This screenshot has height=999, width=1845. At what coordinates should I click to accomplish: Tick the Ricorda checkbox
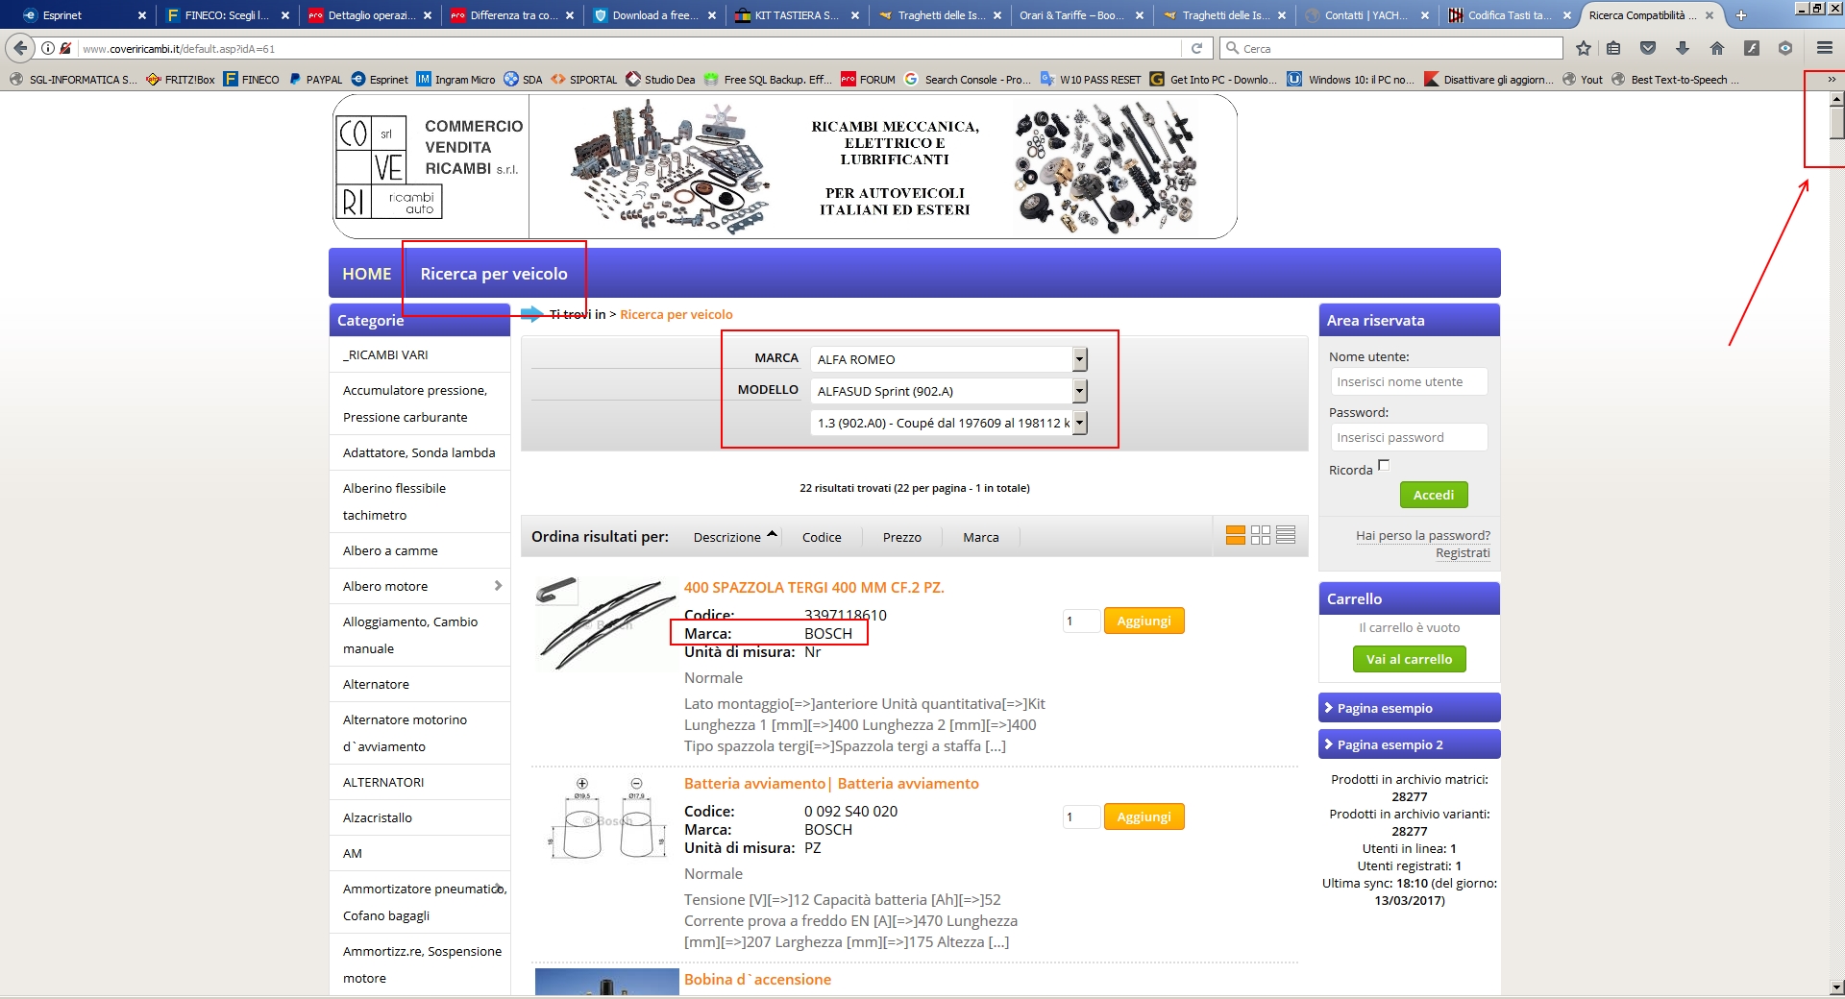1384,466
